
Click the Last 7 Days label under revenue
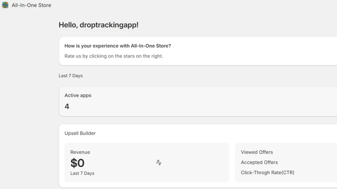coord(82,173)
